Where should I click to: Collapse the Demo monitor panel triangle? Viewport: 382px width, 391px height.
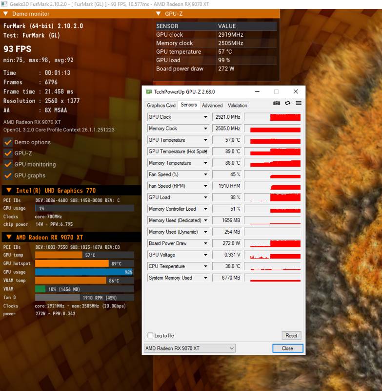[6, 14]
